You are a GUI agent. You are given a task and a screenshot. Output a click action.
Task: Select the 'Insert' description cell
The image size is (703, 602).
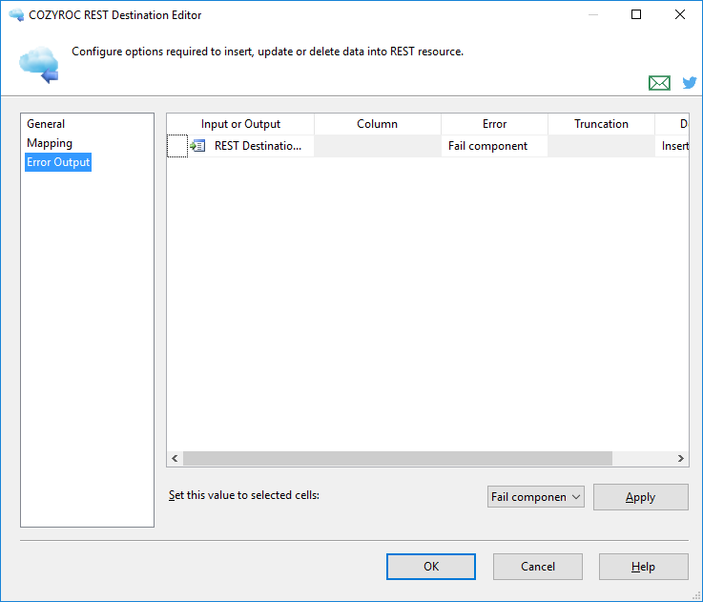click(672, 146)
